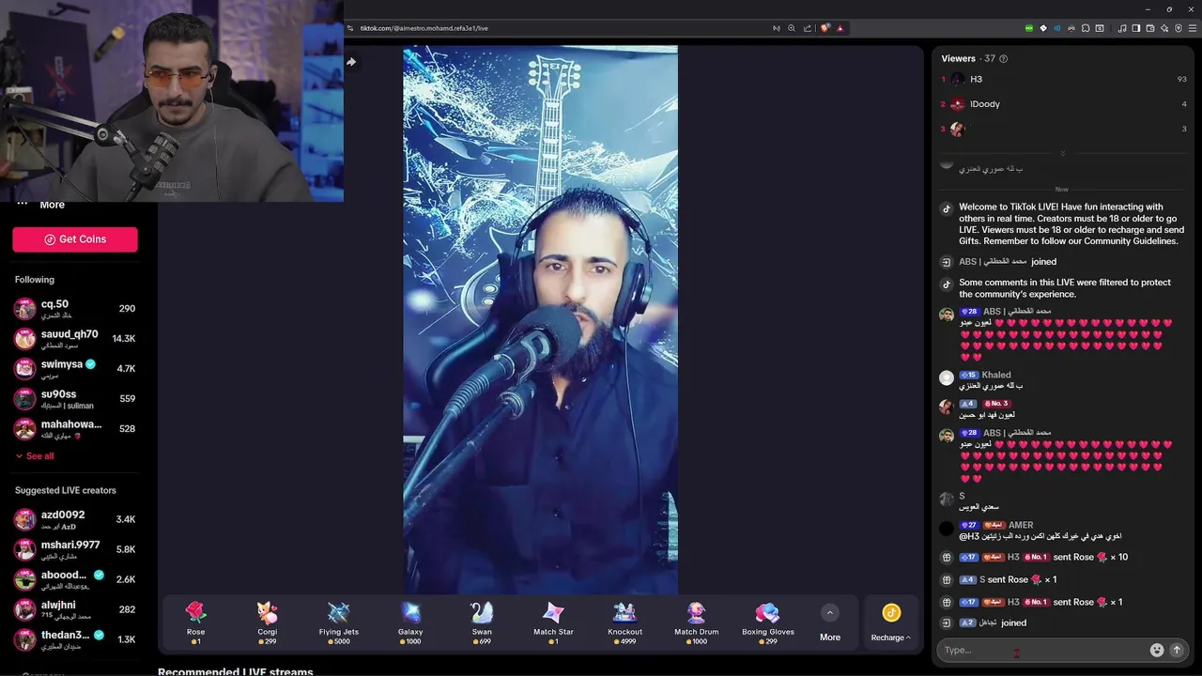Image resolution: width=1202 pixels, height=676 pixels.
Task: Open the browser hamburger main menu
Action: pos(1192,28)
